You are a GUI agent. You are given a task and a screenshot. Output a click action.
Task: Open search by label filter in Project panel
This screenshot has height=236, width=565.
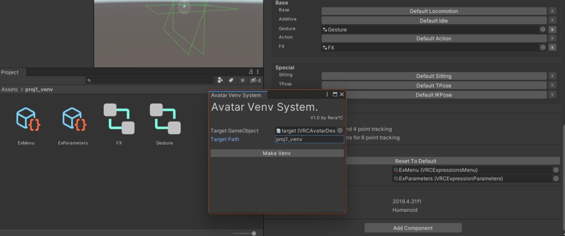click(231, 80)
